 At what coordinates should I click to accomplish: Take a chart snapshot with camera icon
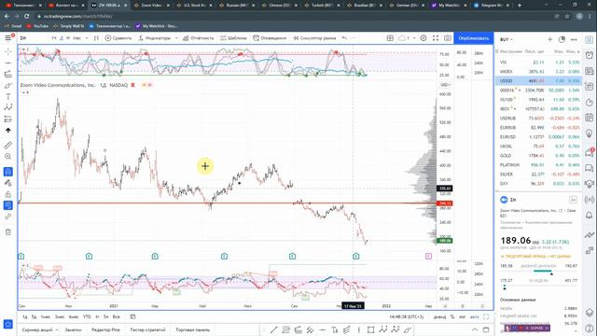[448, 38]
